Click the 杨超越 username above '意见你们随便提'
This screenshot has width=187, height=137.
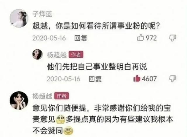(42, 96)
